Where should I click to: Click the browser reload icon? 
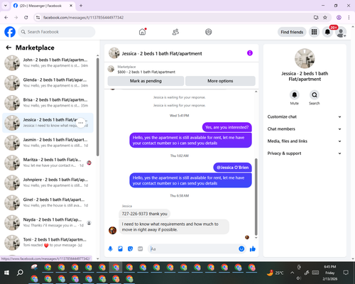click(26, 18)
